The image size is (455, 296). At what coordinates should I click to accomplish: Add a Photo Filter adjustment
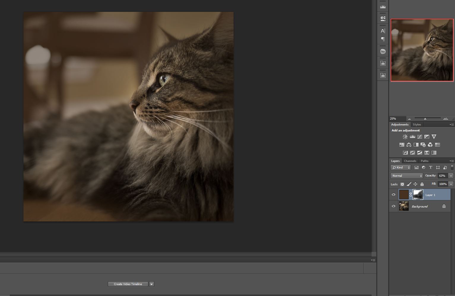point(423,145)
